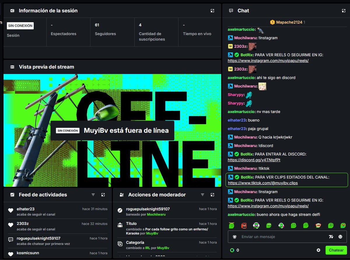Click the Mapache2124 username atop chat

point(289,22)
